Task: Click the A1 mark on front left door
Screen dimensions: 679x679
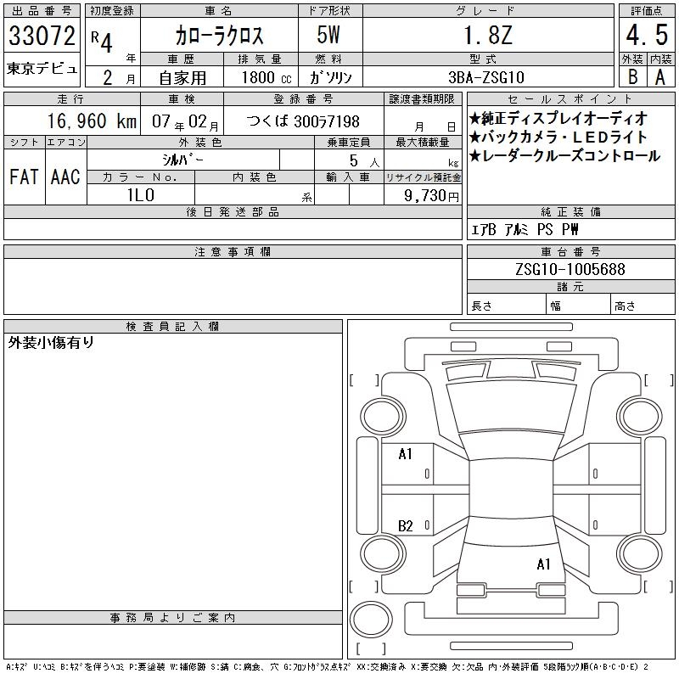Action: (x=406, y=454)
